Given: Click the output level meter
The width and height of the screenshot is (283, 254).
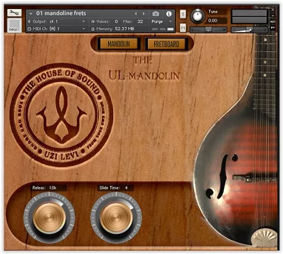Looking at the screenshot, I should 249,16.
